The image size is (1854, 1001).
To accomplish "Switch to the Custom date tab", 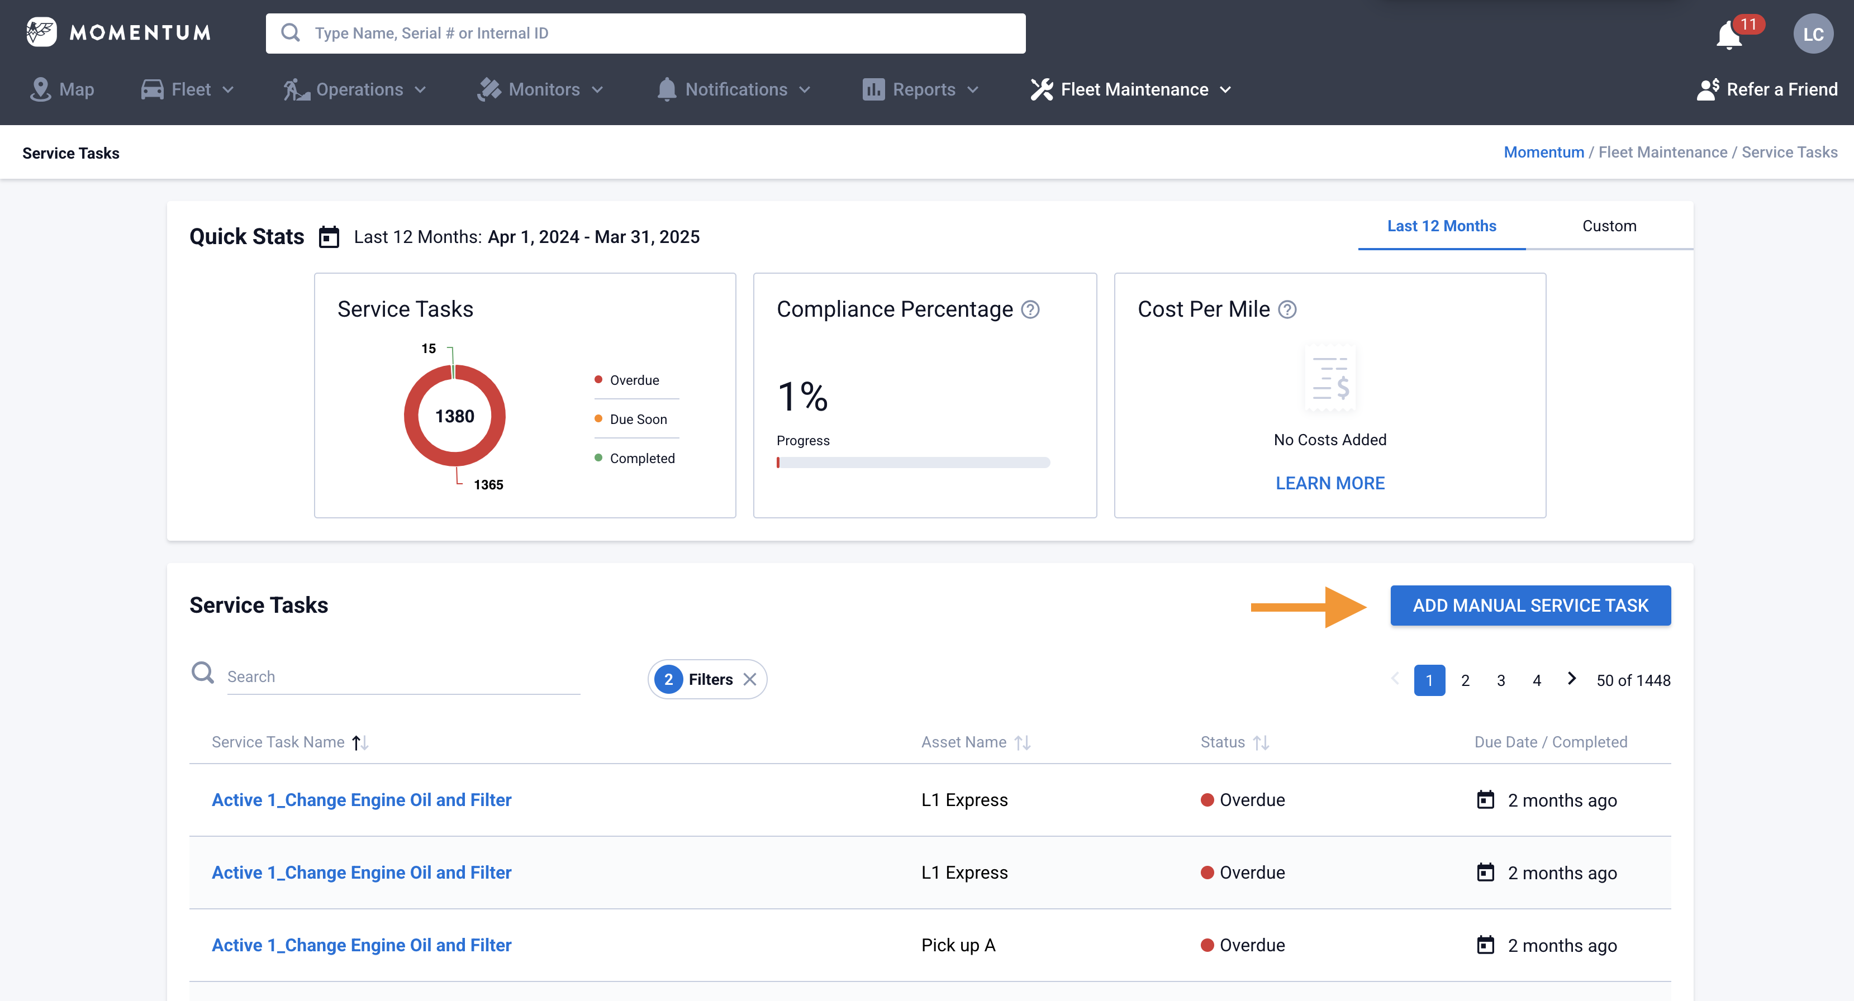I will tap(1609, 226).
